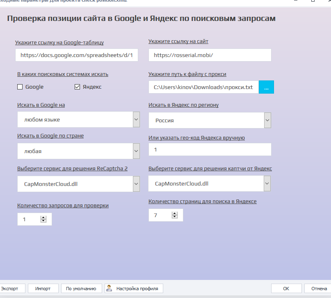Open the Искать в Яндекс по региону dropdown
Viewport: 331px width, 298px height.
click(267, 120)
